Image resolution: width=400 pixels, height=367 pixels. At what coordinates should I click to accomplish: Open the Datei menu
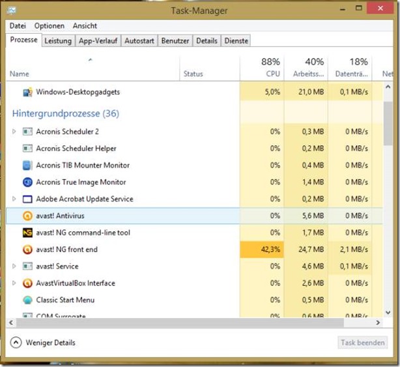tap(18, 26)
